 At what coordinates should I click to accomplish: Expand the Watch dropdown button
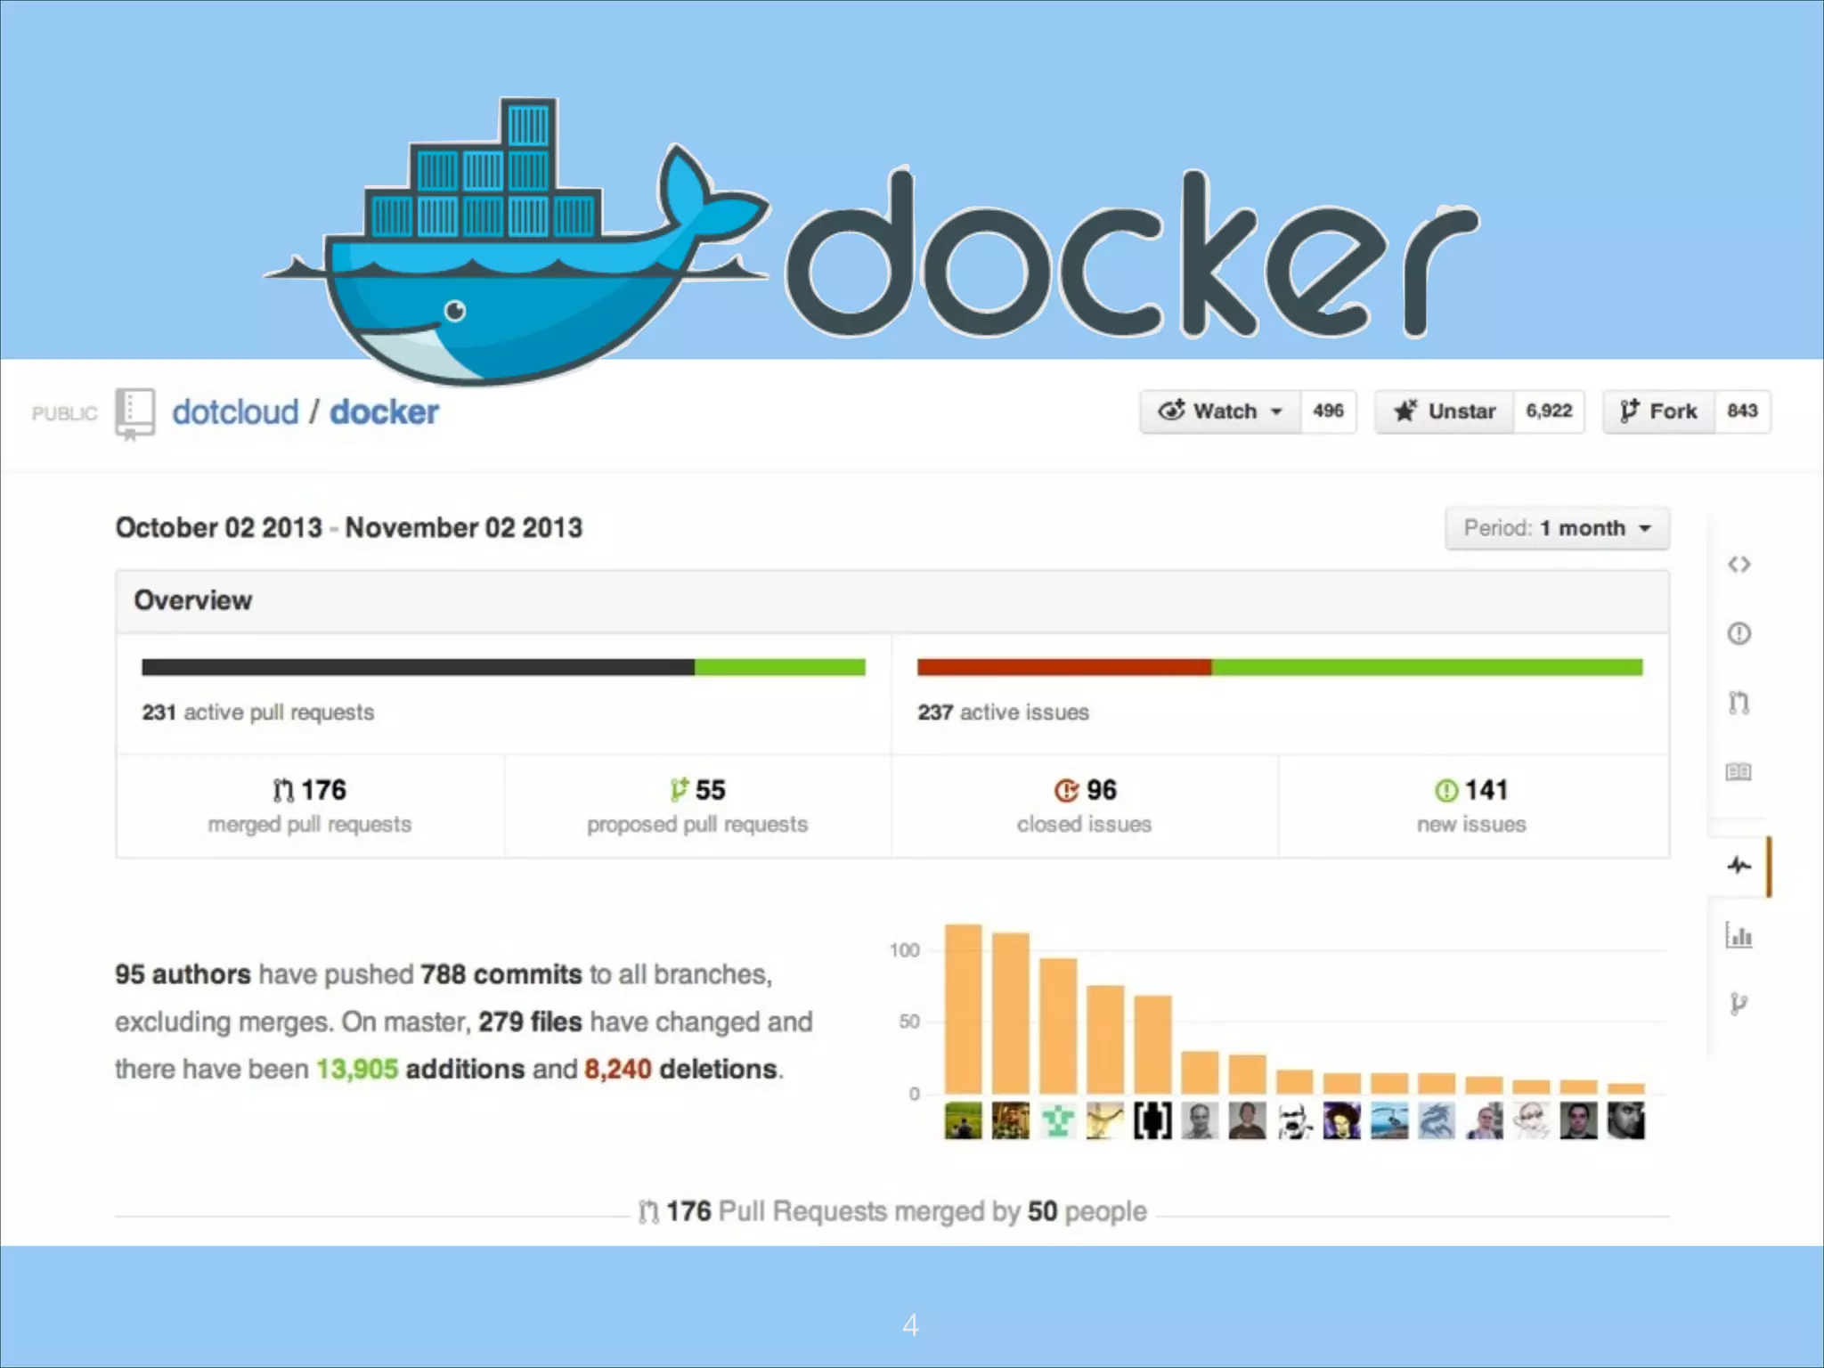click(x=1220, y=411)
